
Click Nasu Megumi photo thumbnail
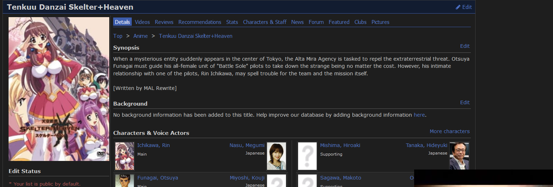(x=277, y=156)
